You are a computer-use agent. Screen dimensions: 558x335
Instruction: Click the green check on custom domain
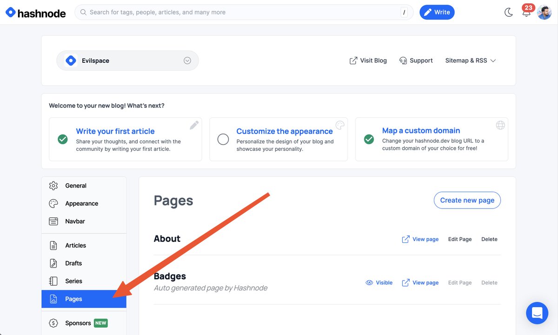pos(369,139)
